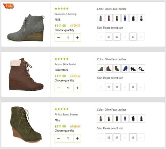Select size 36 for Arizona Slide Sandal
Viewport: 166px width, 149px height.
click(x=109, y=87)
